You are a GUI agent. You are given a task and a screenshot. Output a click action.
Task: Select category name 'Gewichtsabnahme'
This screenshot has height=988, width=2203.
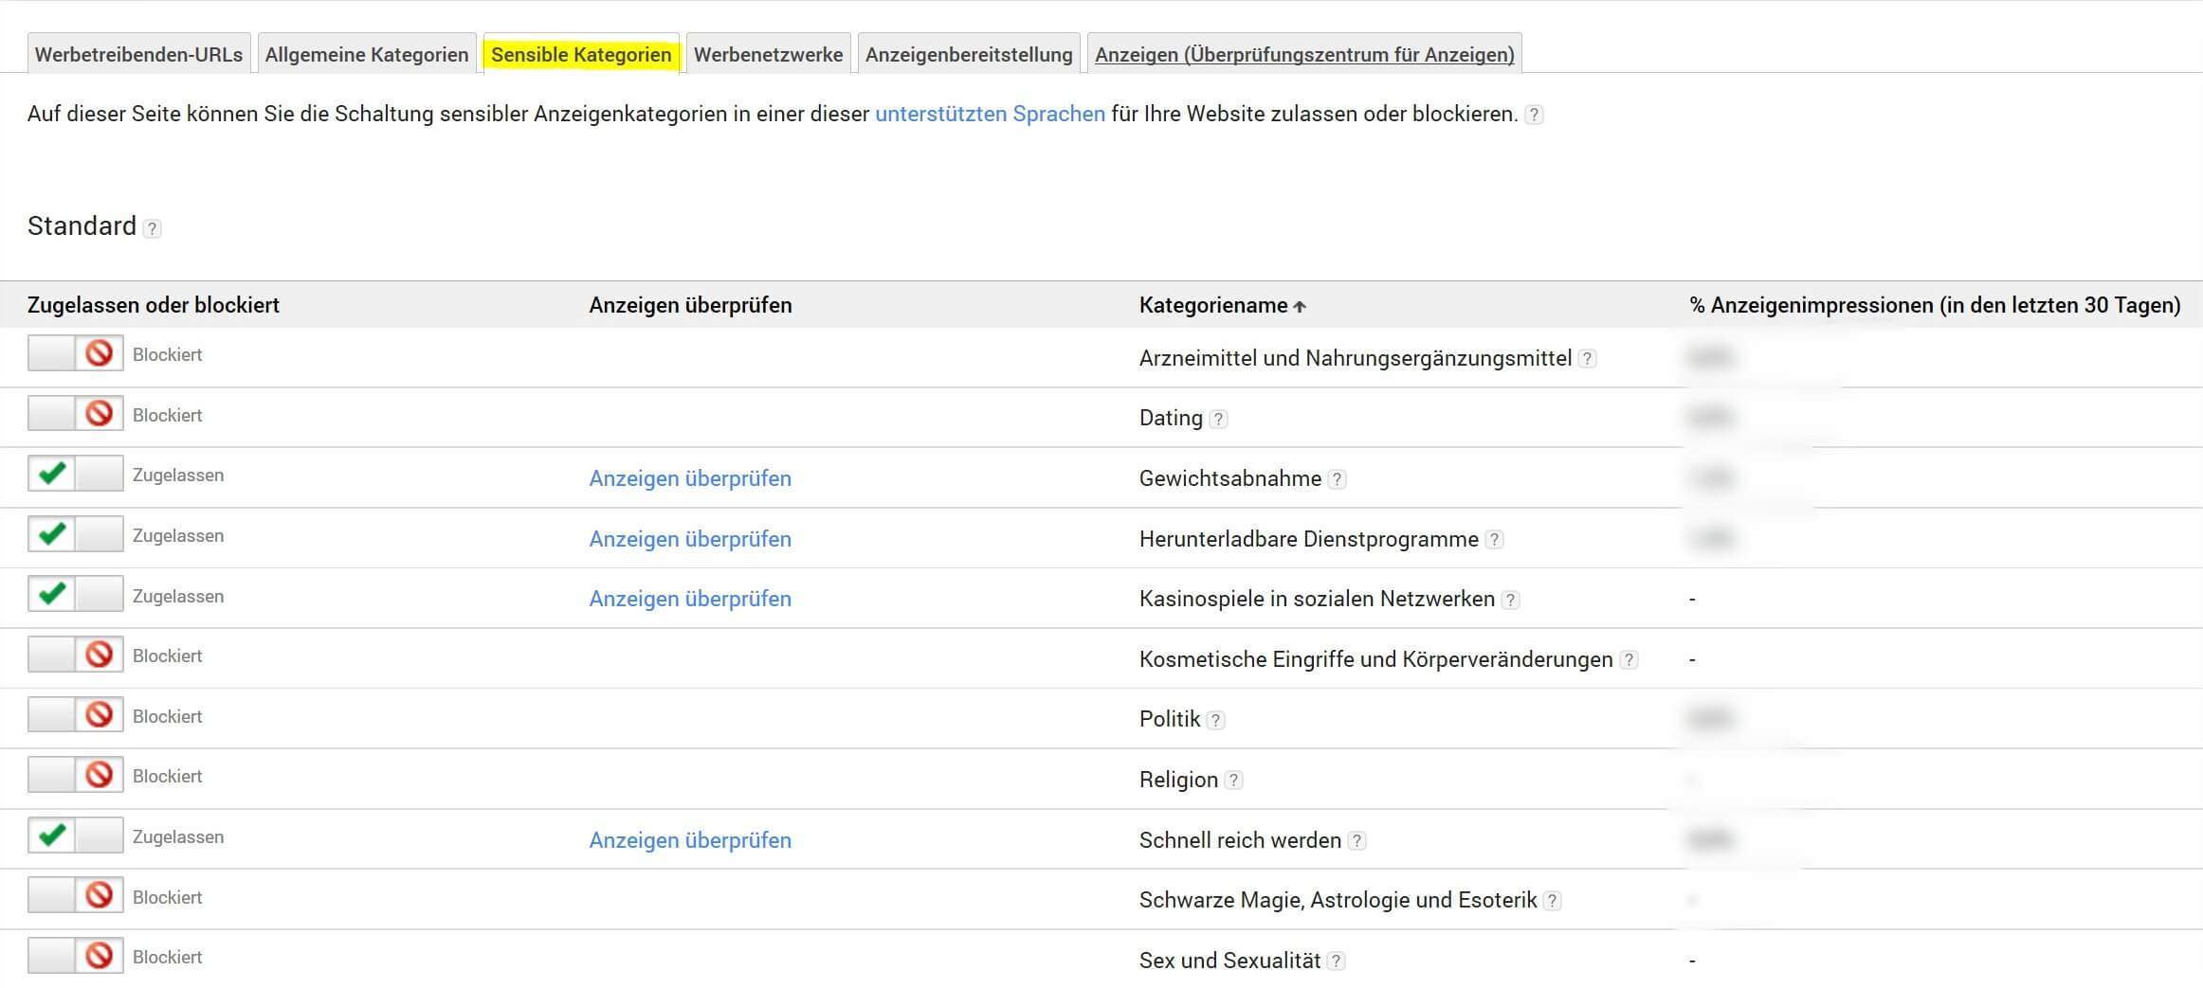coord(1230,478)
